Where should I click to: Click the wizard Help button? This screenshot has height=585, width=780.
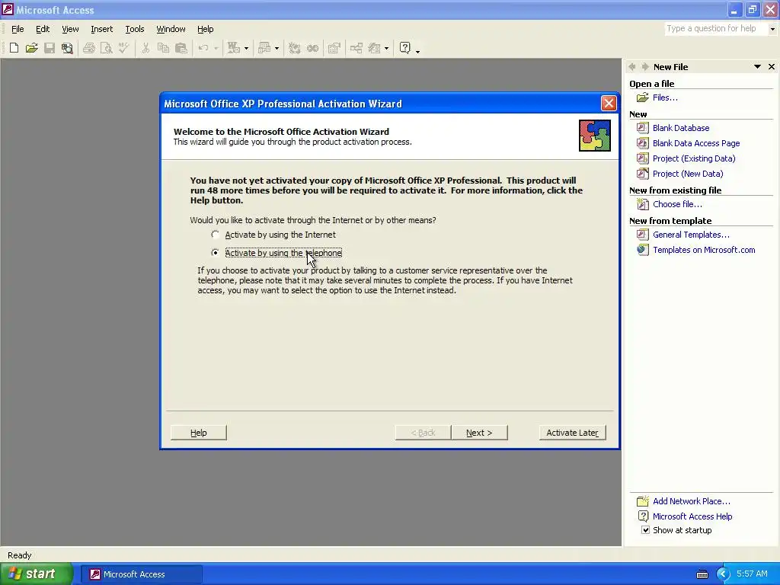[199, 433]
